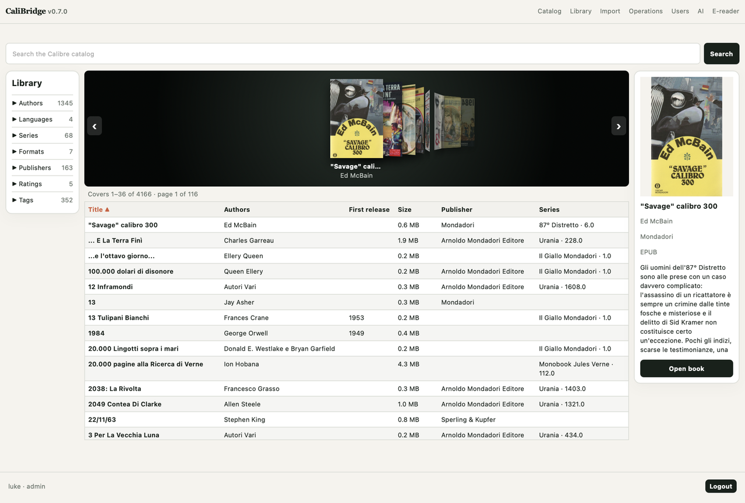This screenshot has width=745, height=503.
Task: Select the book titled 13
Action: (x=356, y=302)
